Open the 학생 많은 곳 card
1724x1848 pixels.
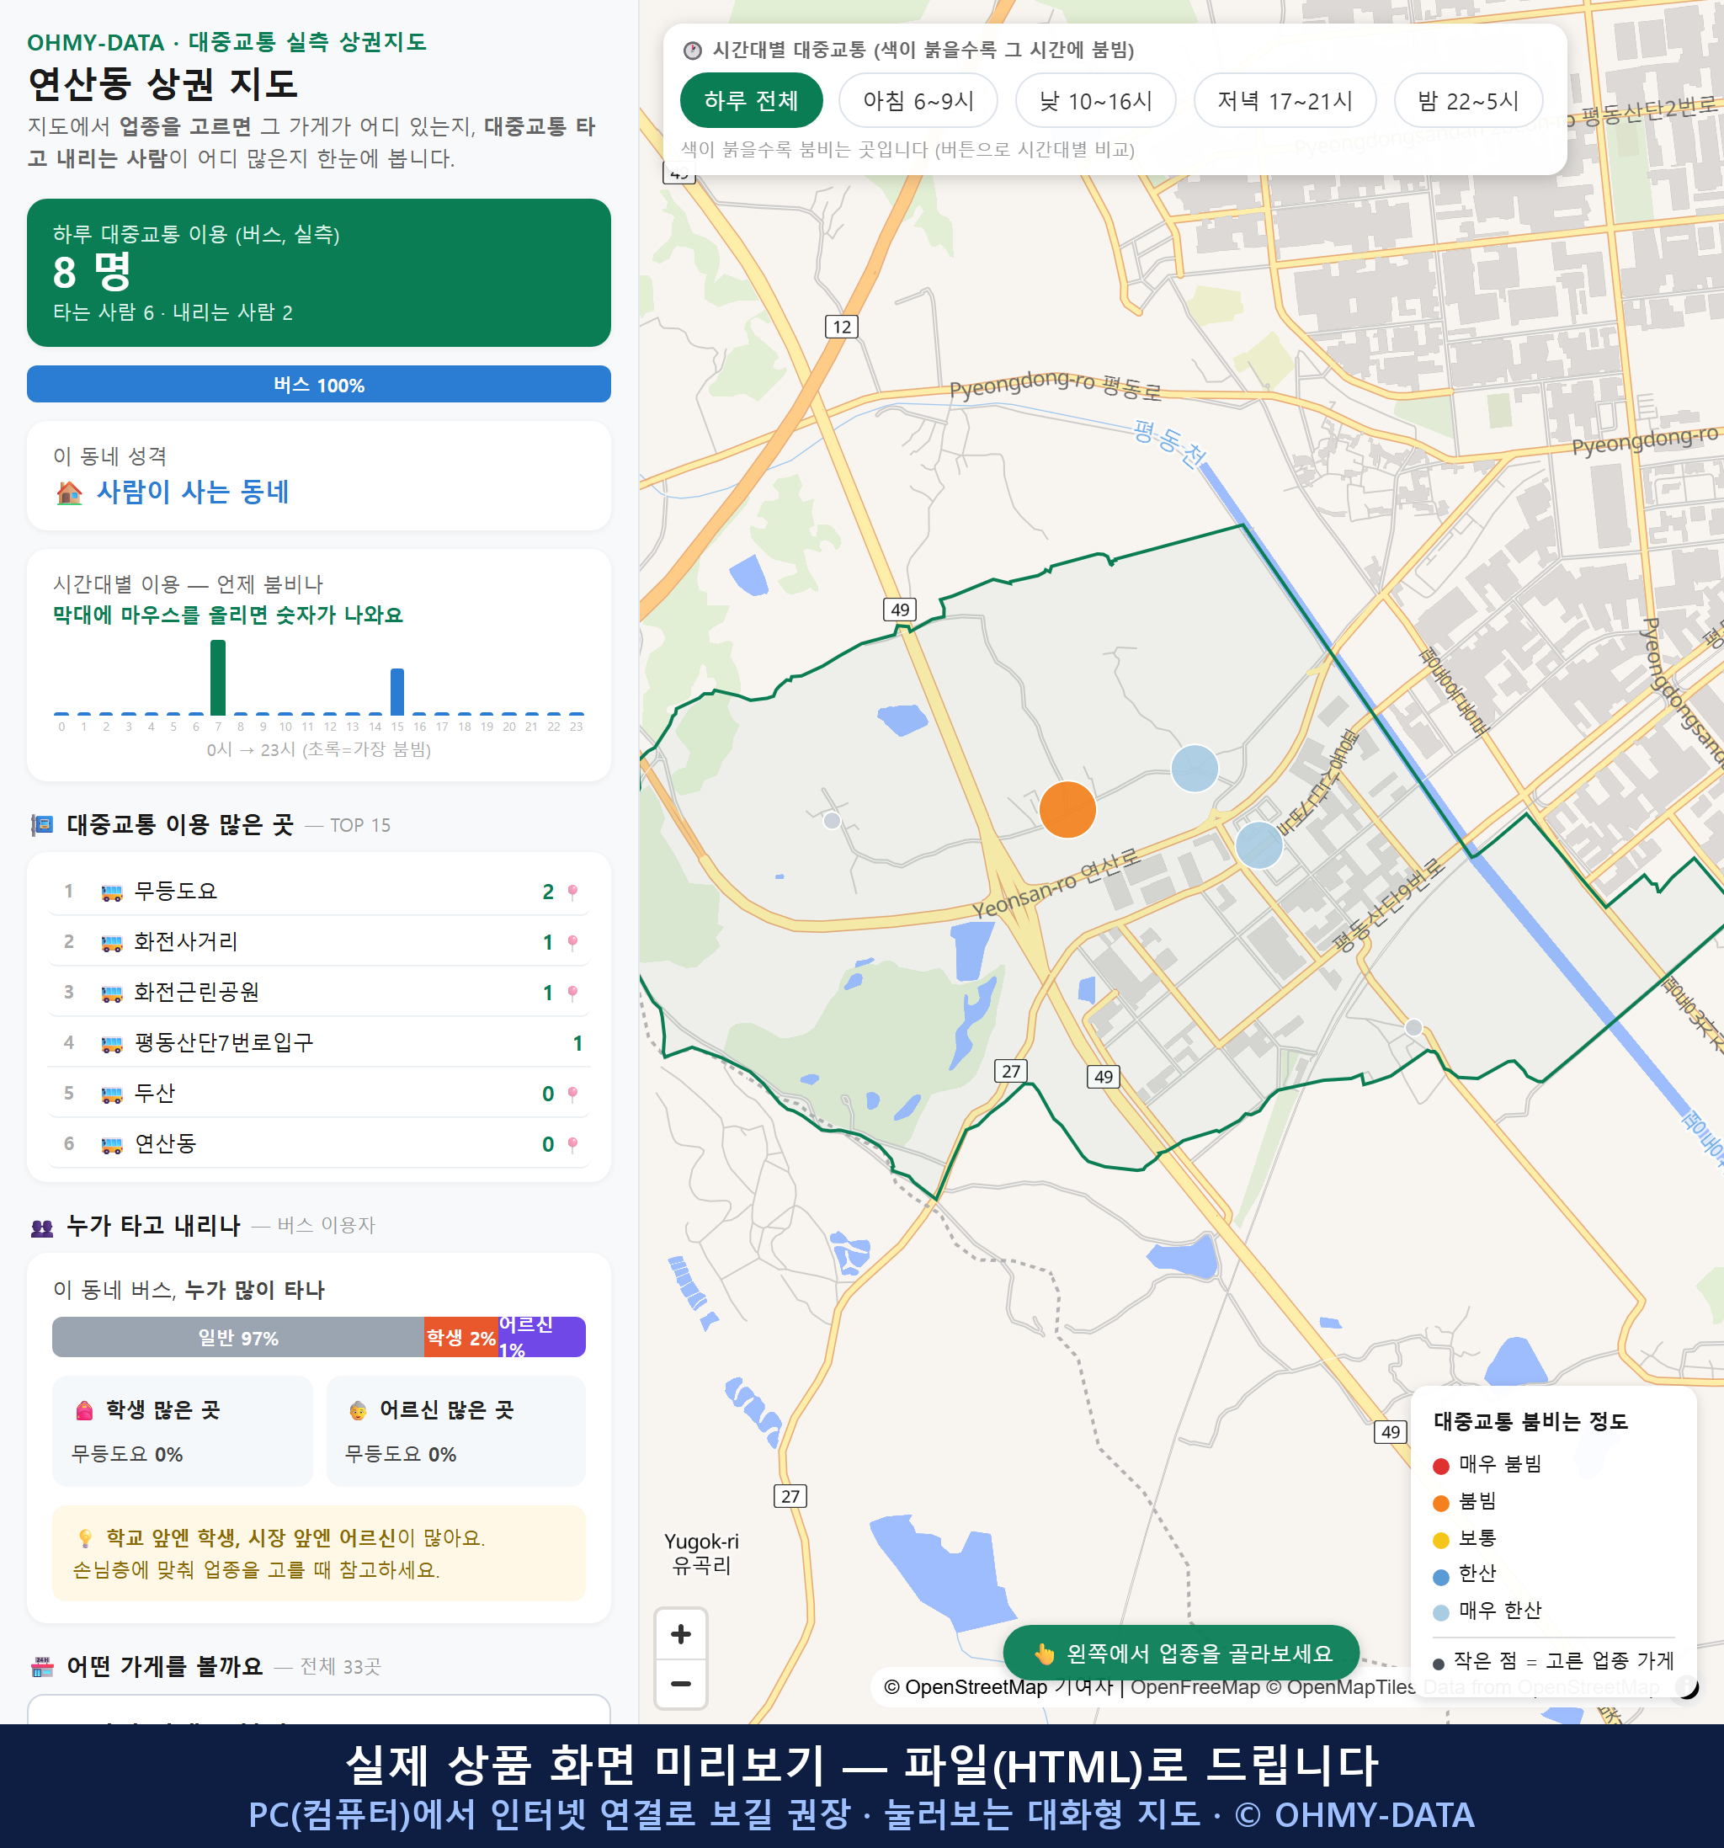[x=182, y=1430]
